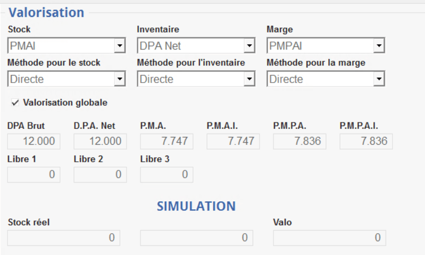This screenshot has height=255, width=425.
Task: Focus the Libre 2 input field
Action: [100, 175]
